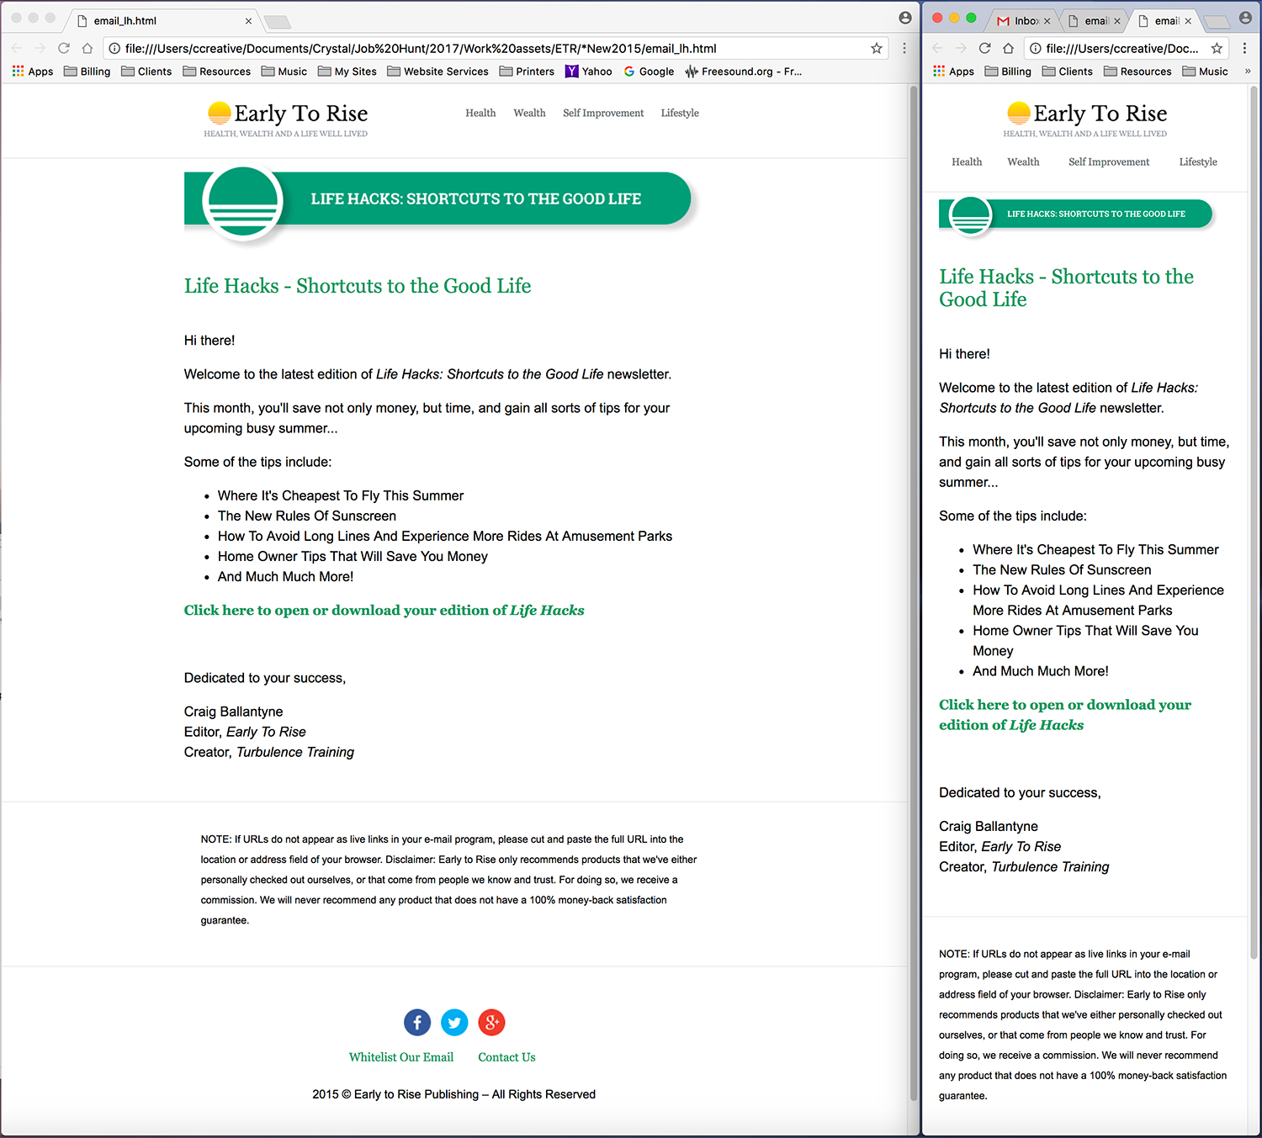Open Life Hacks download link in right window
1262x1138 pixels.
[1065, 715]
